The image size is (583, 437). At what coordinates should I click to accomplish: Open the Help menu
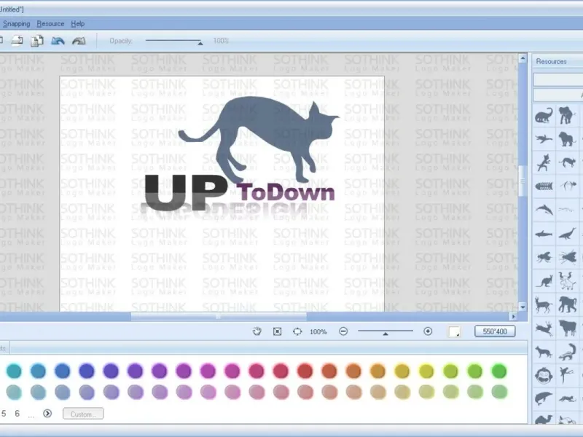coord(78,24)
